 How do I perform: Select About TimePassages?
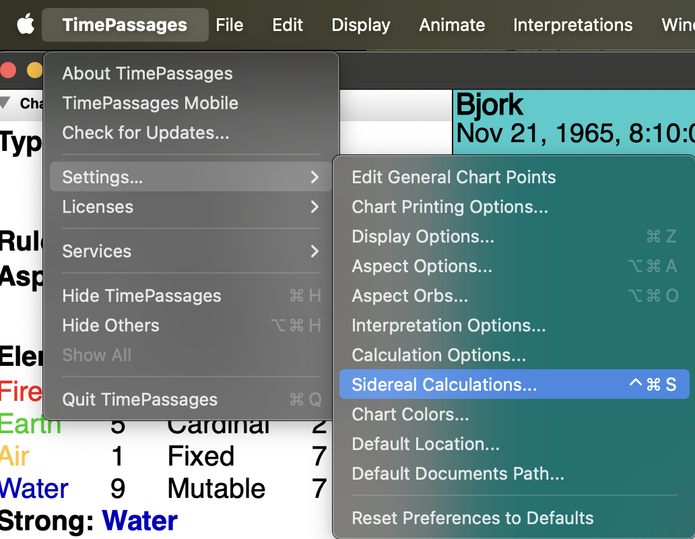point(191,73)
